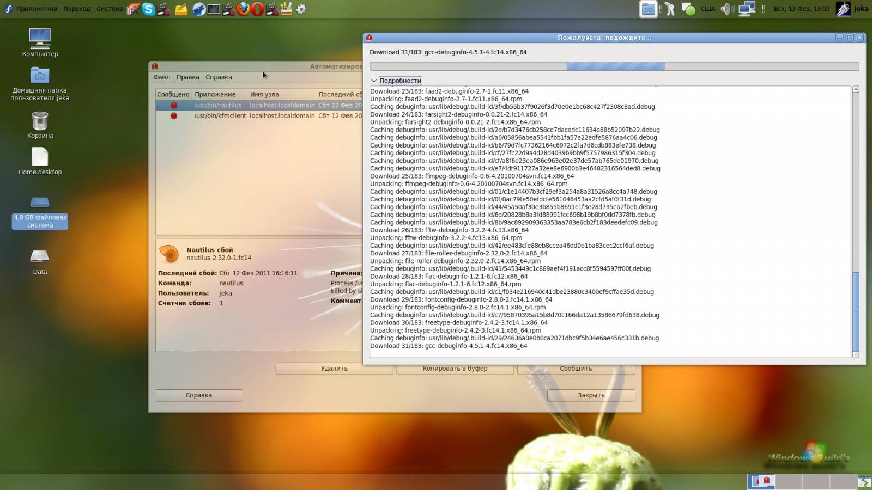Open the clock showing Вск, 13 Фев, 13:03

[802, 9]
